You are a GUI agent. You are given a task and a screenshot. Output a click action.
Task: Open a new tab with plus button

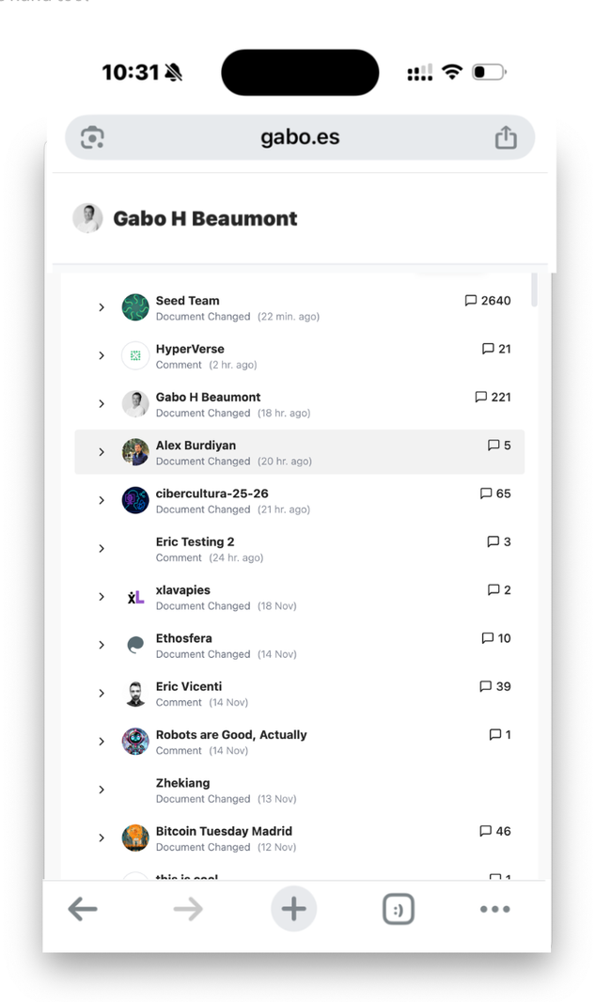[294, 909]
